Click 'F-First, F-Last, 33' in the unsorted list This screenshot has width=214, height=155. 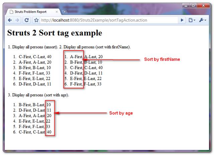coord(34,73)
